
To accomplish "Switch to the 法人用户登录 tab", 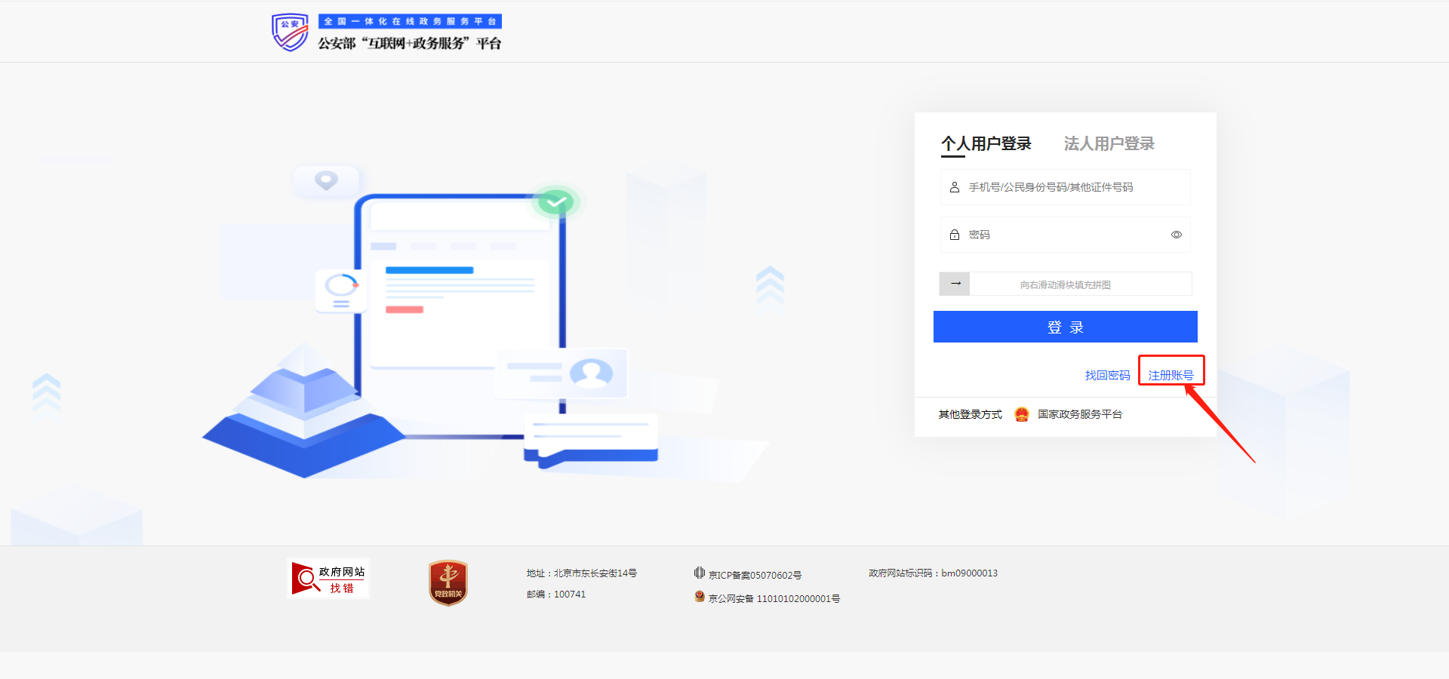I will (1109, 143).
